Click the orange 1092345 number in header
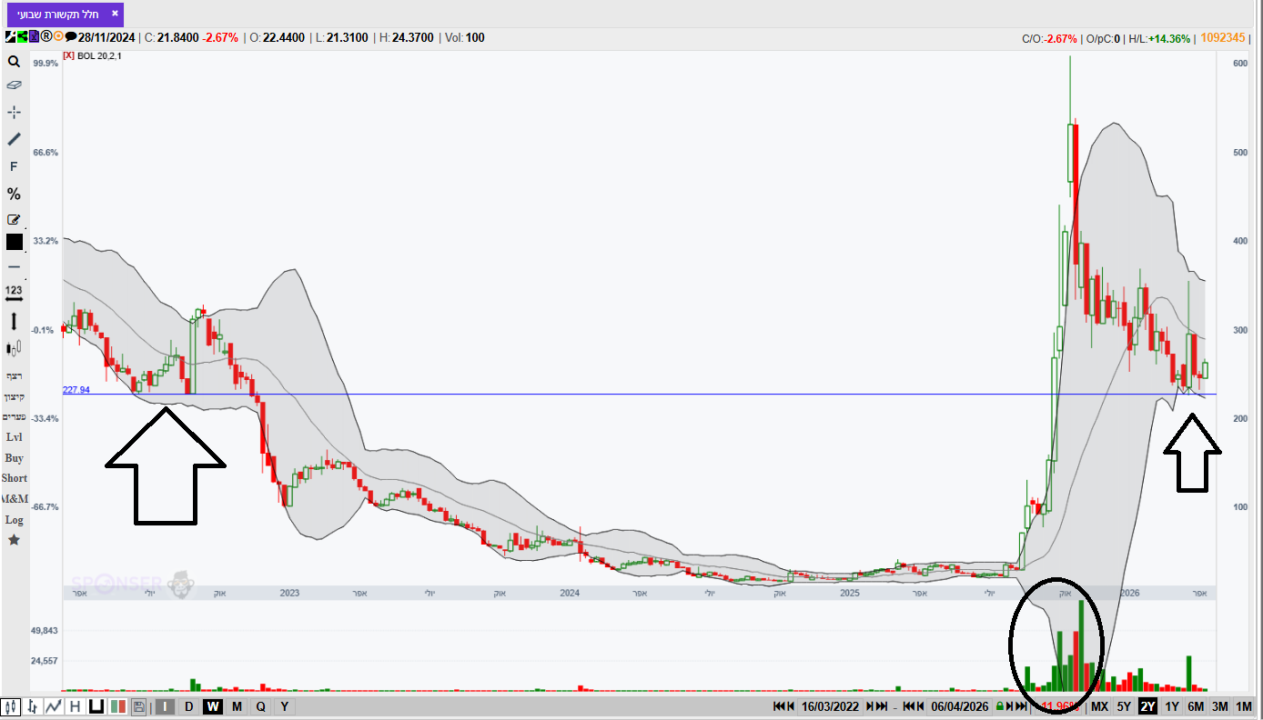The height and width of the screenshot is (720, 1263). 1222,37
